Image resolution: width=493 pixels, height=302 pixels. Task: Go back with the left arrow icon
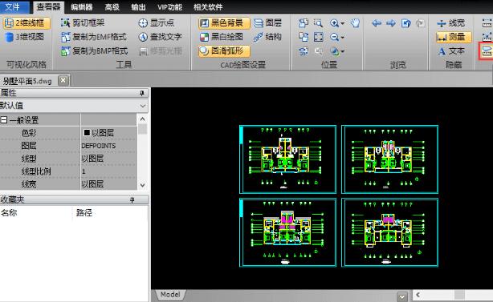(x=377, y=23)
